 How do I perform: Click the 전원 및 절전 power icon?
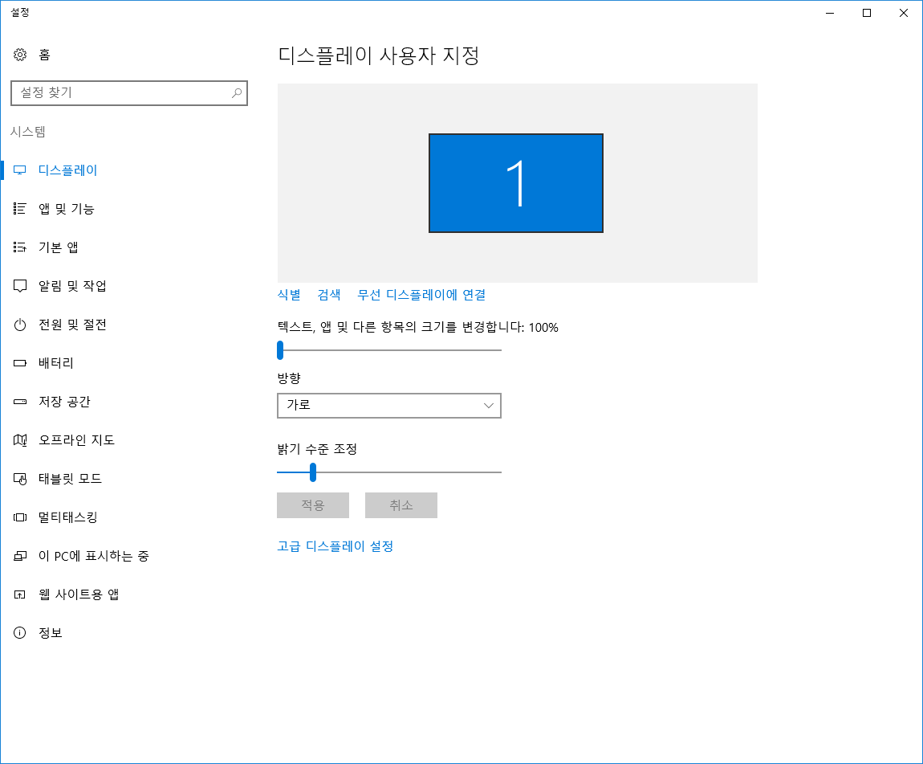(20, 325)
